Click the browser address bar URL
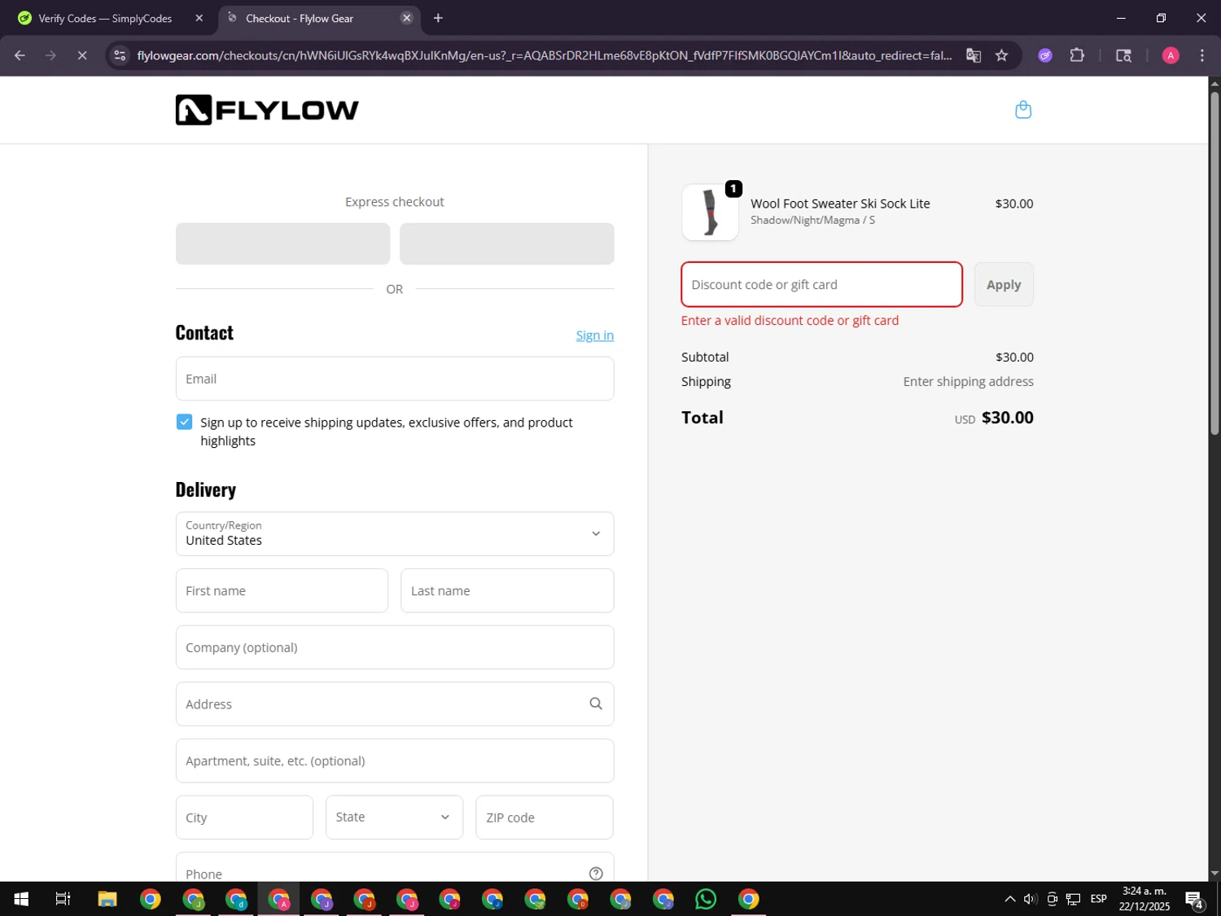 pyautogui.click(x=544, y=55)
